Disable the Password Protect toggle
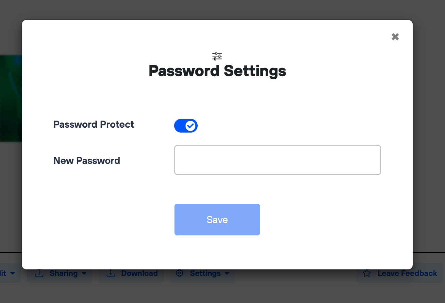 coord(186,126)
